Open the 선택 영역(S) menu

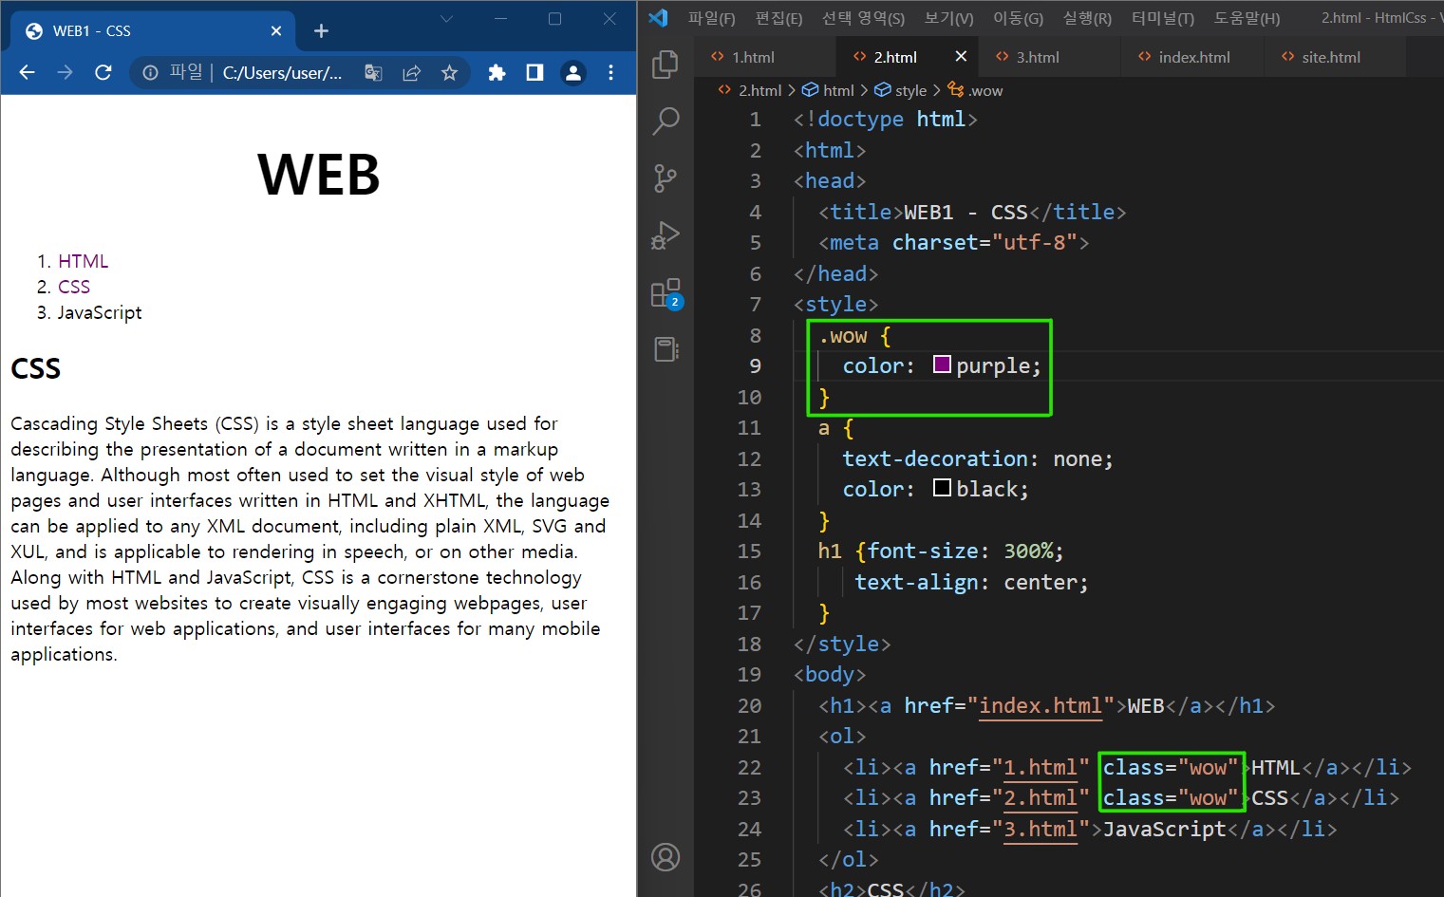point(863,18)
